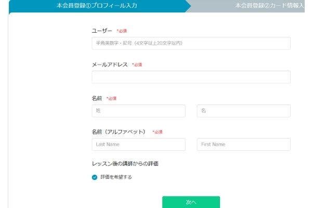Select the 本会員登録①プロフィール入力 step tab
The image size is (312, 208).
(x=100, y=6)
